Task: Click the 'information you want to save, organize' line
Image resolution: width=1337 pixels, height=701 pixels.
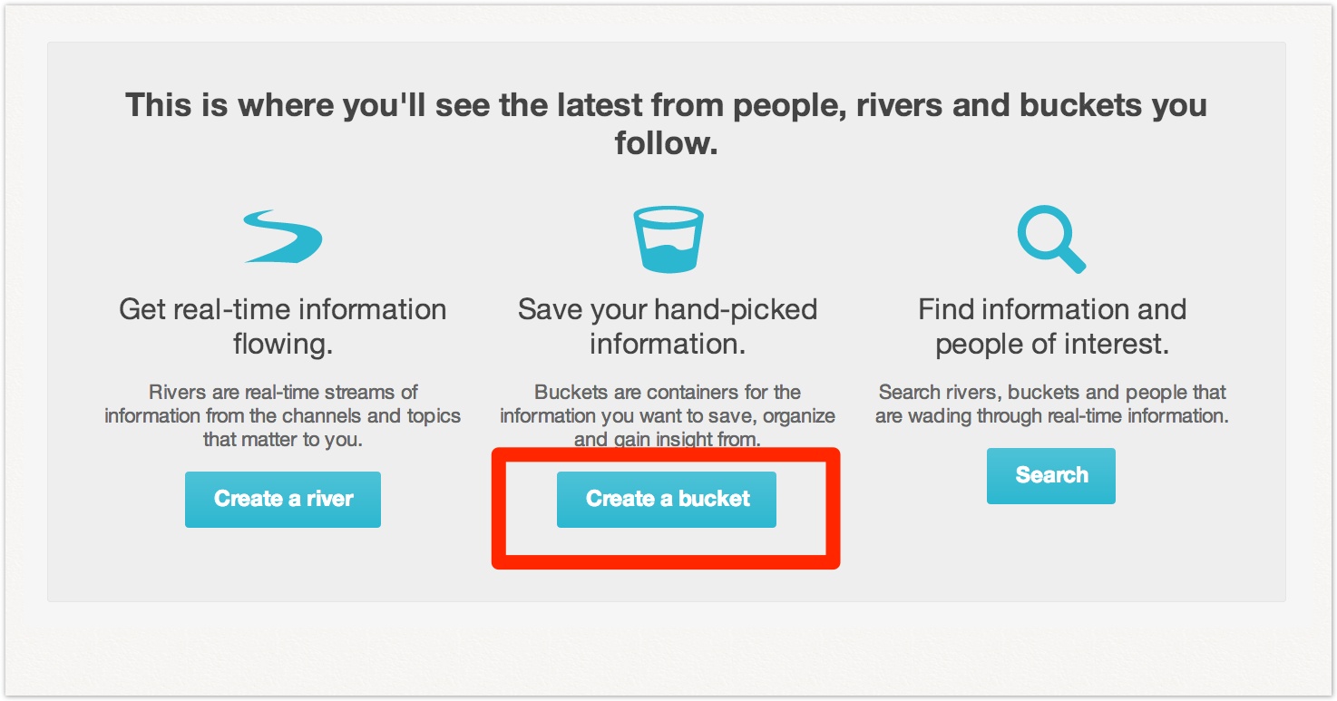Action: coord(668,416)
